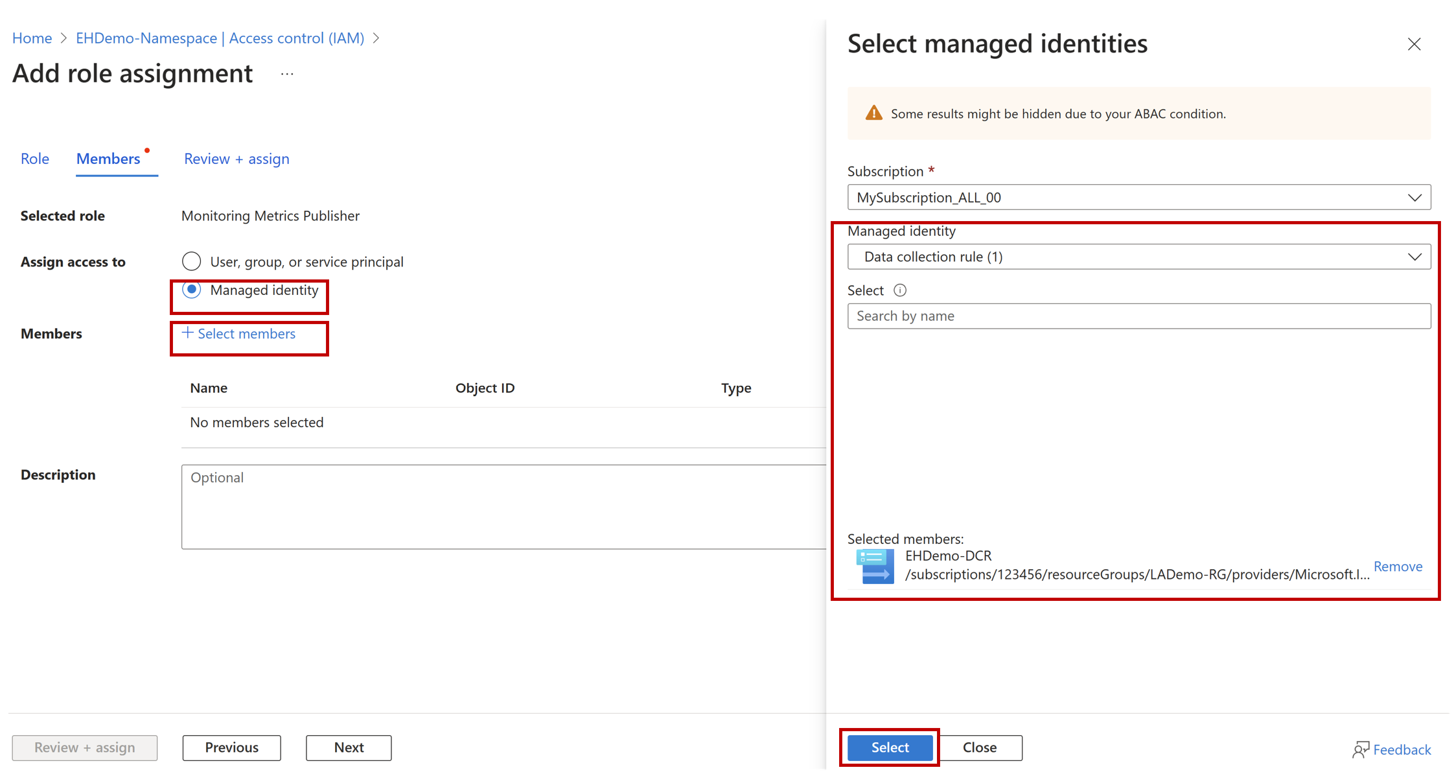Image resolution: width=1454 pixels, height=774 pixels.
Task: Click the ABAC warning triangle icon
Action: 873,113
